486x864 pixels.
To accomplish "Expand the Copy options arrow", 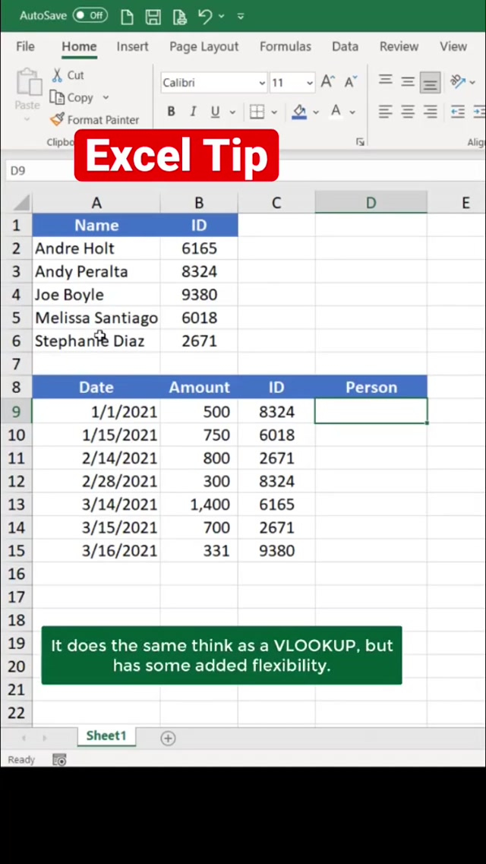I will [106, 97].
